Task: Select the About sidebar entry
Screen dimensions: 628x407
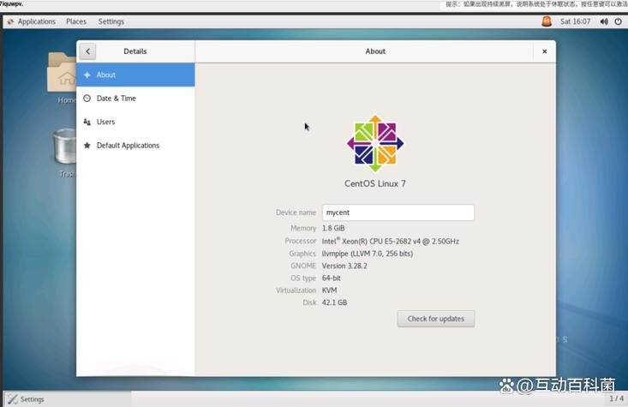Action: click(135, 75)
